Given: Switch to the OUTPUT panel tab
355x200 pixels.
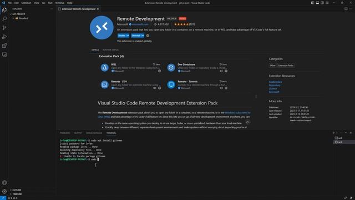Looking at the screenshot, I should pyautogui.click(x=78, y=133).
